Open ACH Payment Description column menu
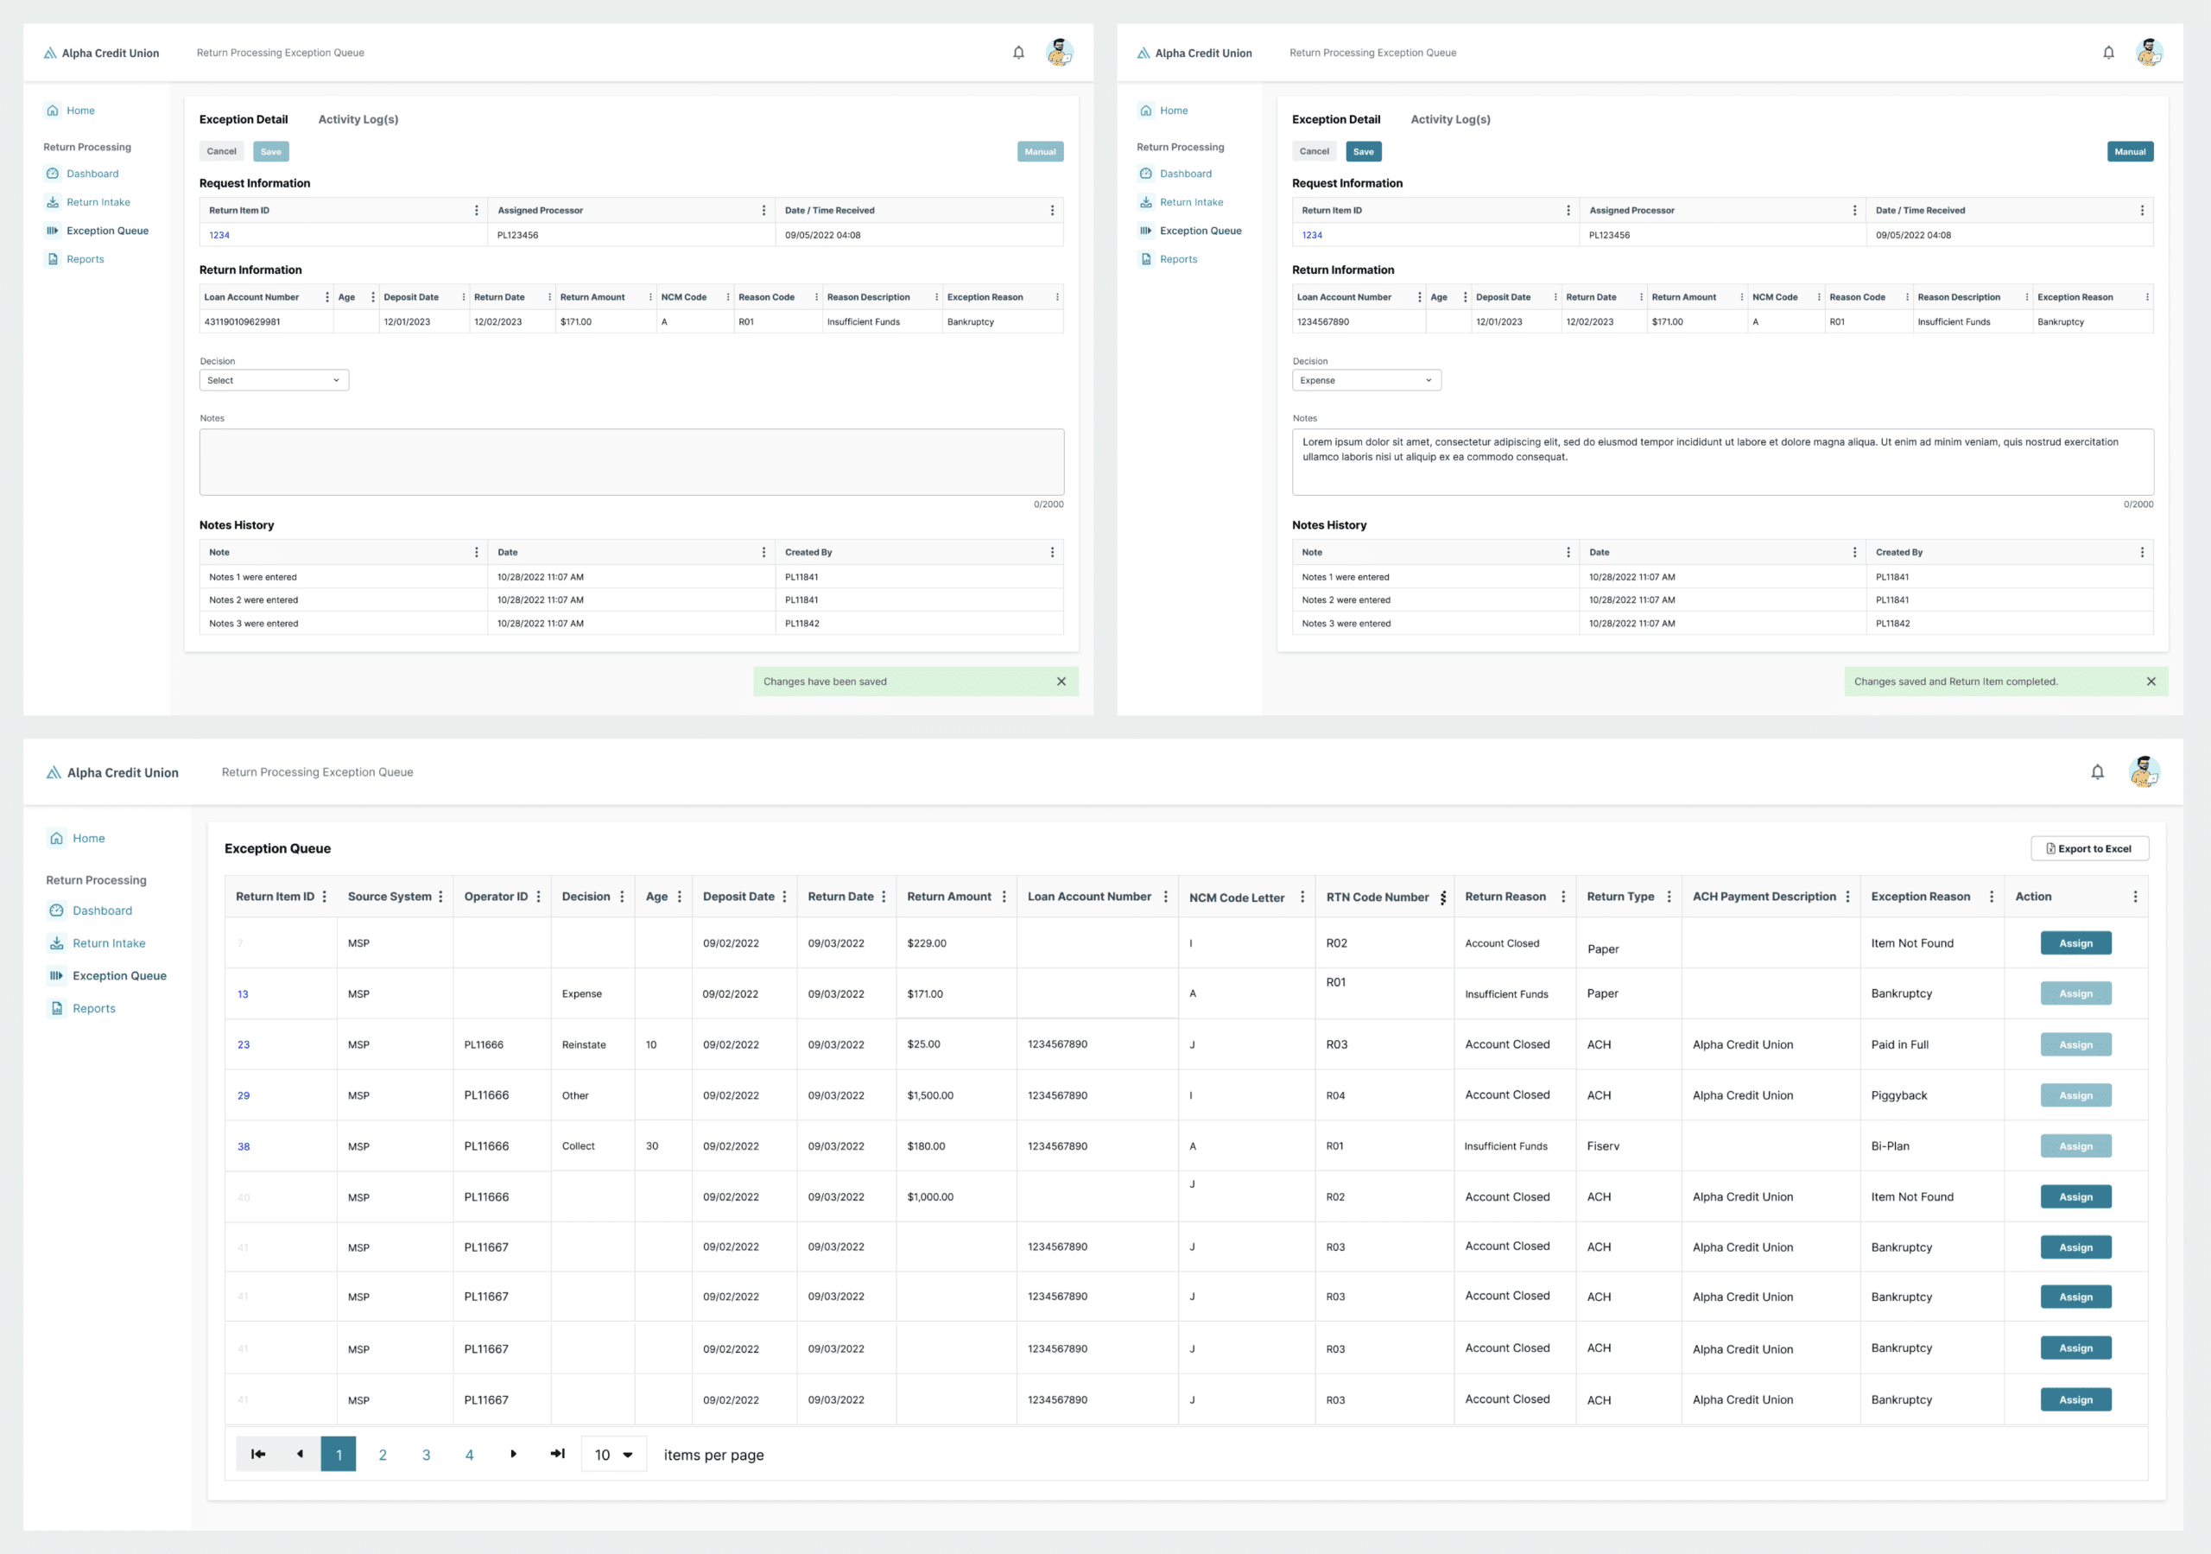2211x1554 pixels. click(1848, 897)
